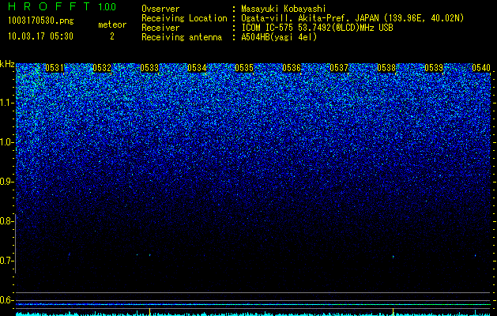Click the 0539 time marker

434,68
